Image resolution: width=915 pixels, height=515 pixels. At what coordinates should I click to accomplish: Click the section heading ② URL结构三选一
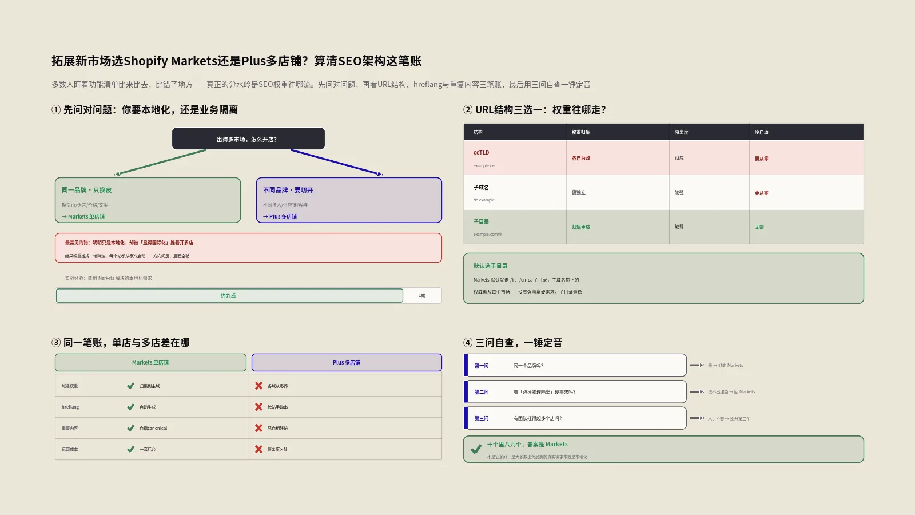coord(535,110)
